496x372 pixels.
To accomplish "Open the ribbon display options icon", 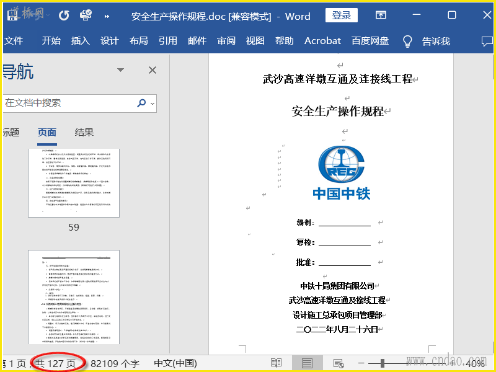I will tap(381, 15).
